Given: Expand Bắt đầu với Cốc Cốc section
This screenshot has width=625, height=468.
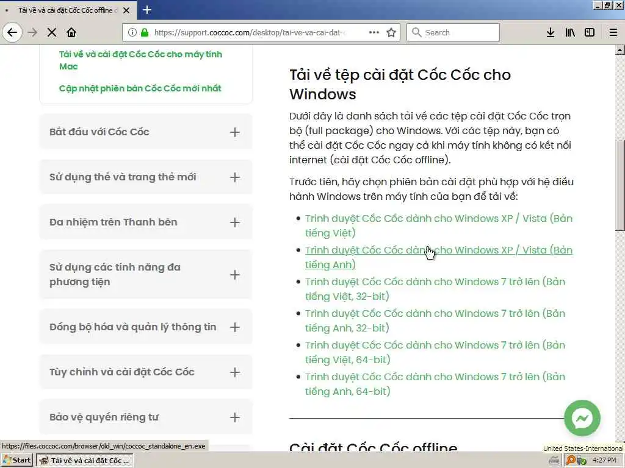Looking at the screenshot, I should click(x=146, y=132).
